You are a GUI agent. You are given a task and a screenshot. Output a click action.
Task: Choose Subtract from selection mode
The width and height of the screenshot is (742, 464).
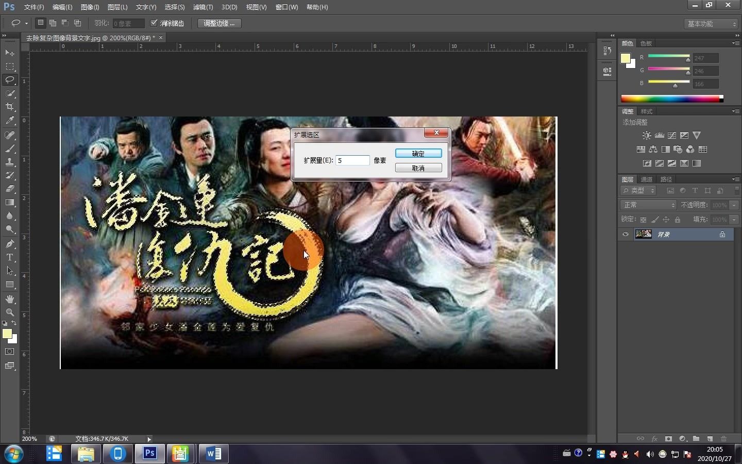pyautogui.click(x=65, y=23)
